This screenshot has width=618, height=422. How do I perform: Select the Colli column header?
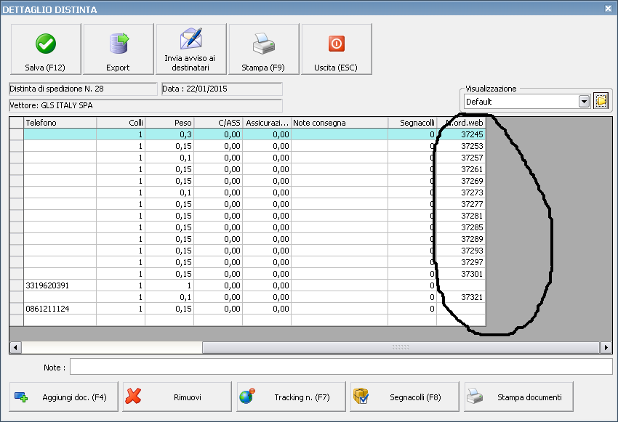[x=121, y=123]
